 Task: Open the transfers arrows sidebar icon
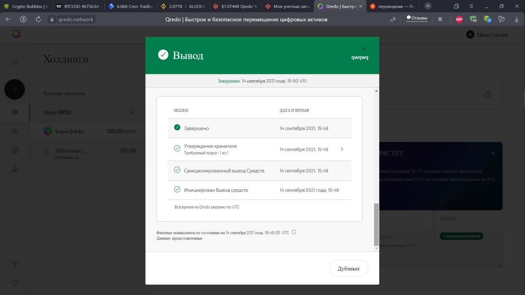coord(15,131)
